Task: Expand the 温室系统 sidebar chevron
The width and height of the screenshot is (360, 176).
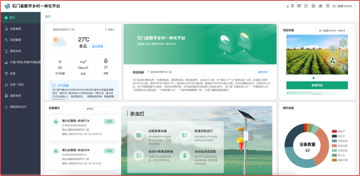Action: tap(35, 96)
